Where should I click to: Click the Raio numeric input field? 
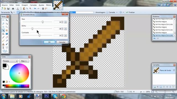click(x=58, y=22)
